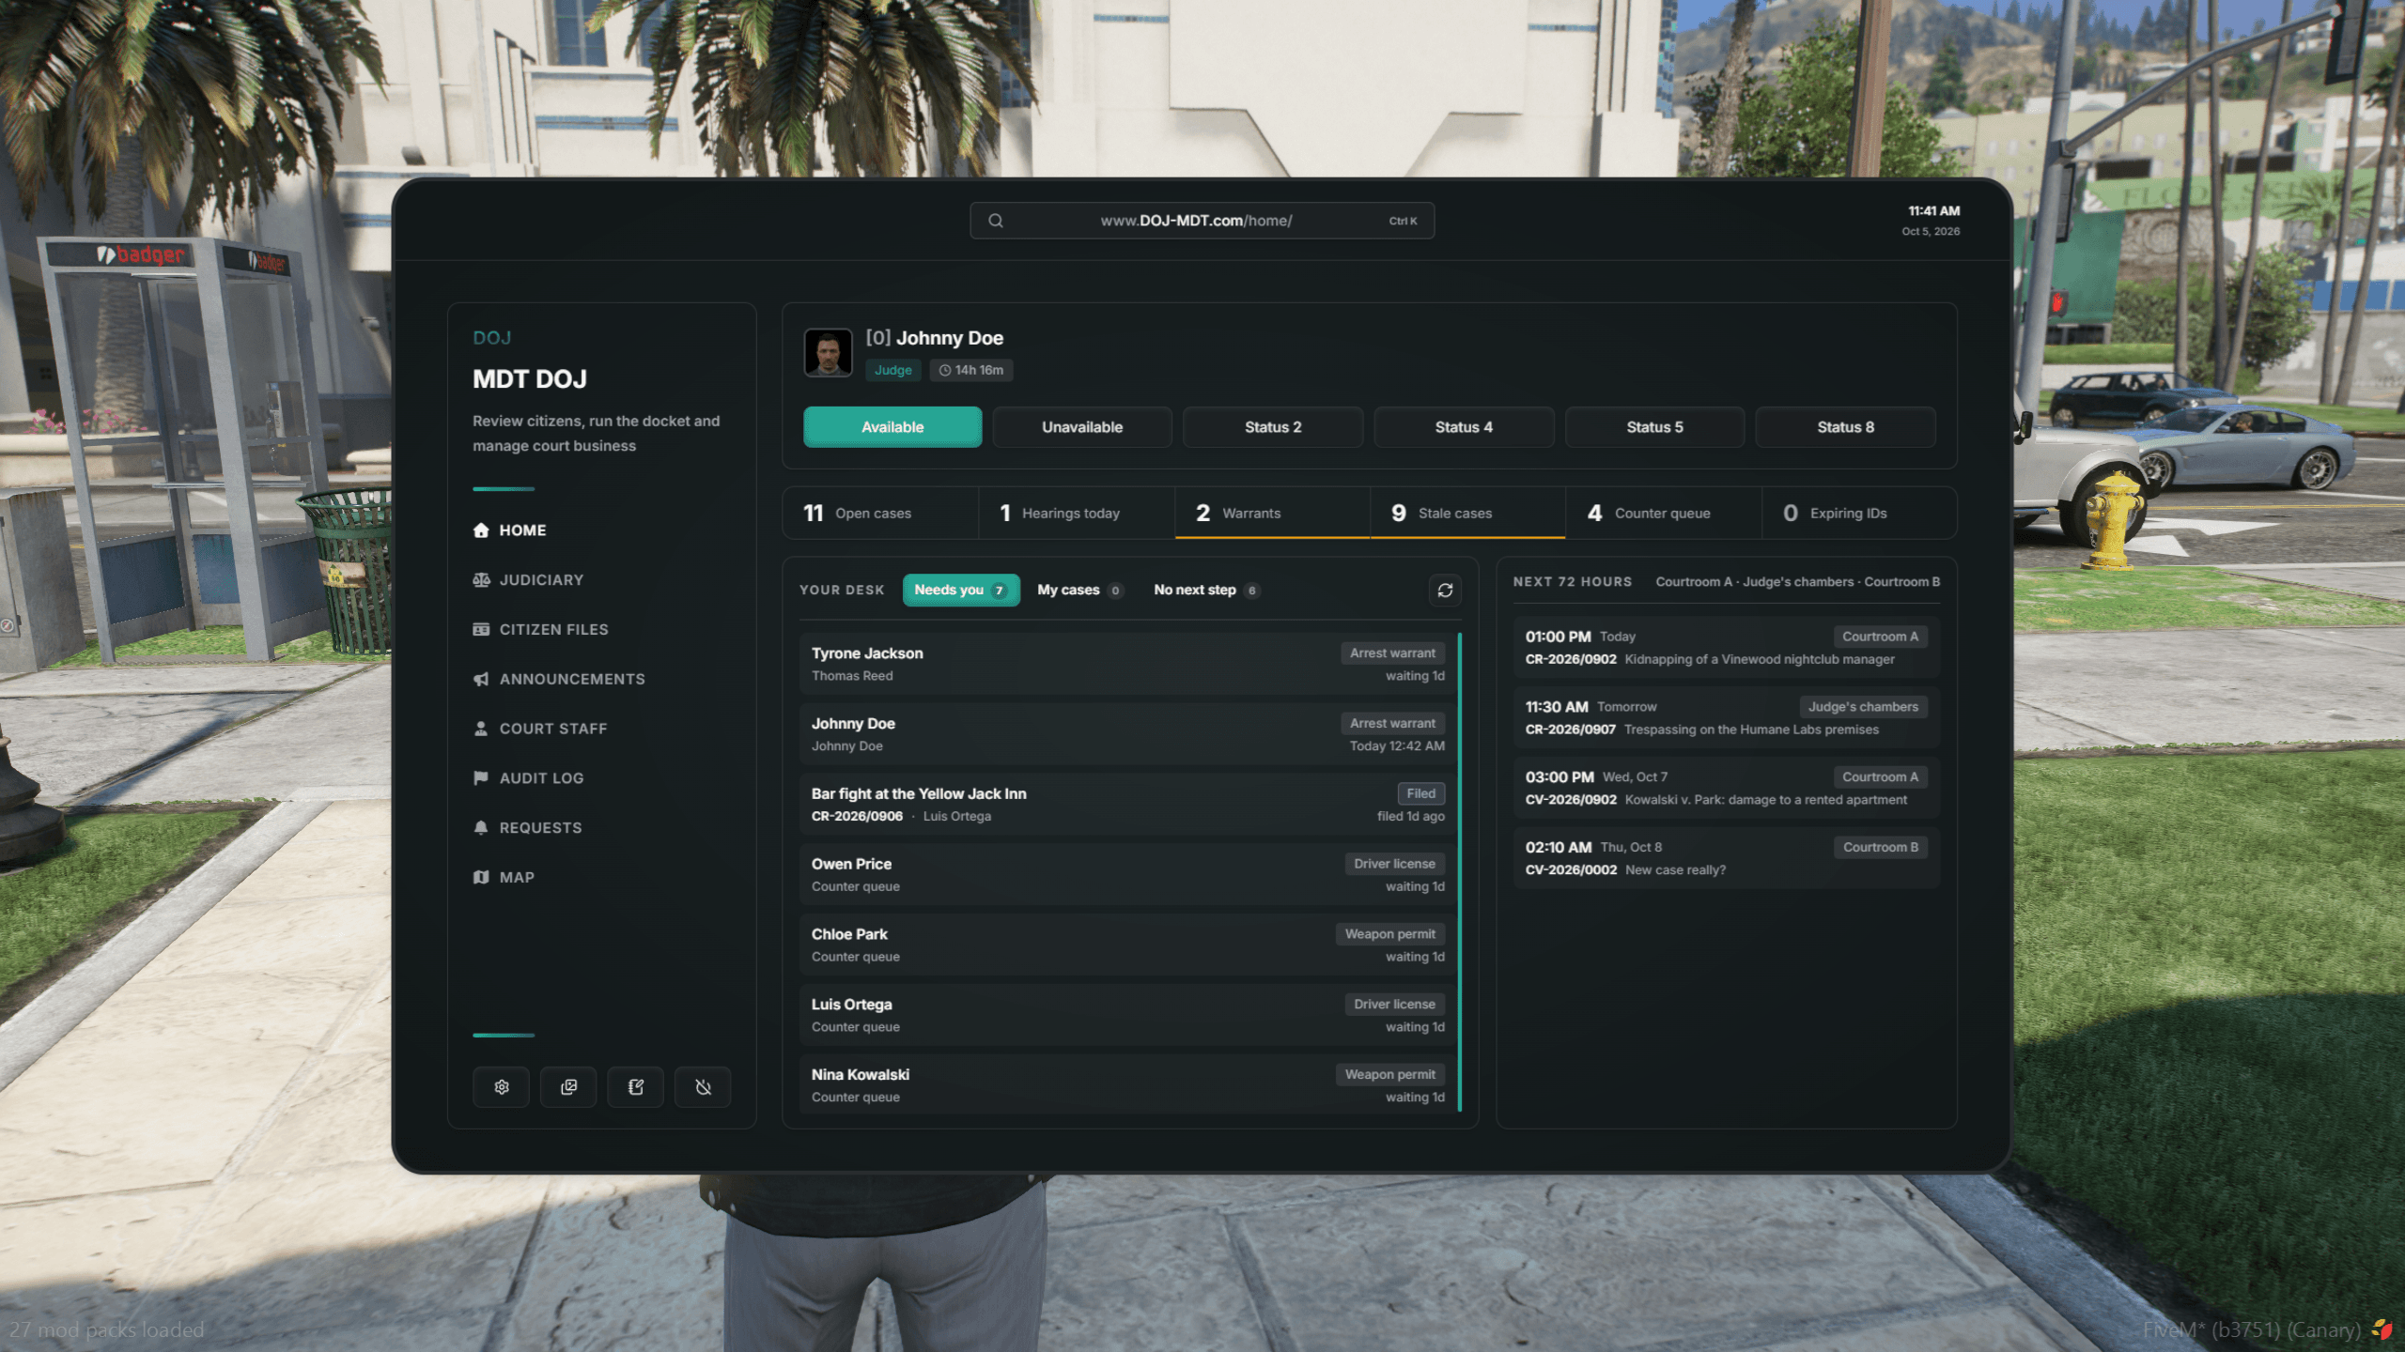Click the Your Desk list scrollbar
The image size is (2405, 1352).
coord(1460,872)
